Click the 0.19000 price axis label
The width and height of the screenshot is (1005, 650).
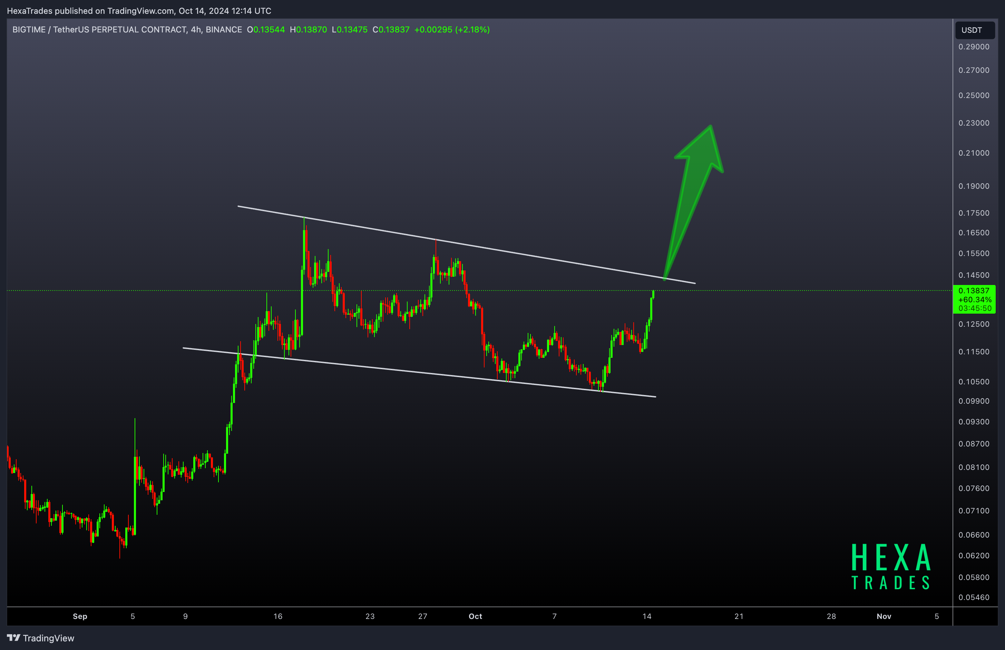974,186
